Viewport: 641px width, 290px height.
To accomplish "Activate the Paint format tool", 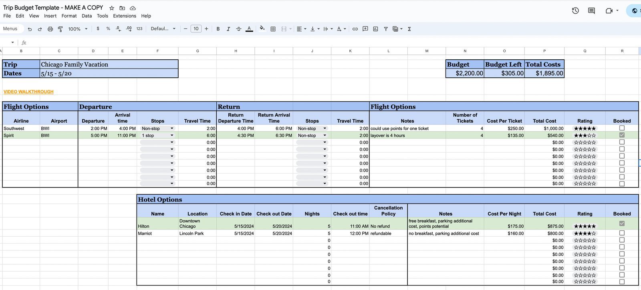I will point(60,29).
